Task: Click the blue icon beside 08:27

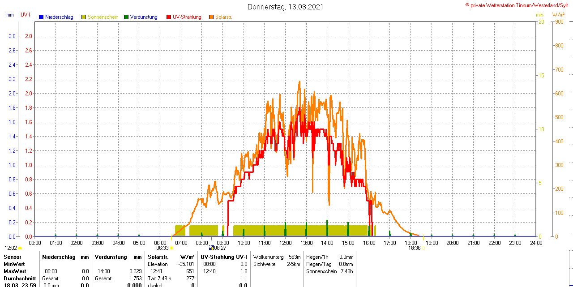Action: [x=211, y=248]
